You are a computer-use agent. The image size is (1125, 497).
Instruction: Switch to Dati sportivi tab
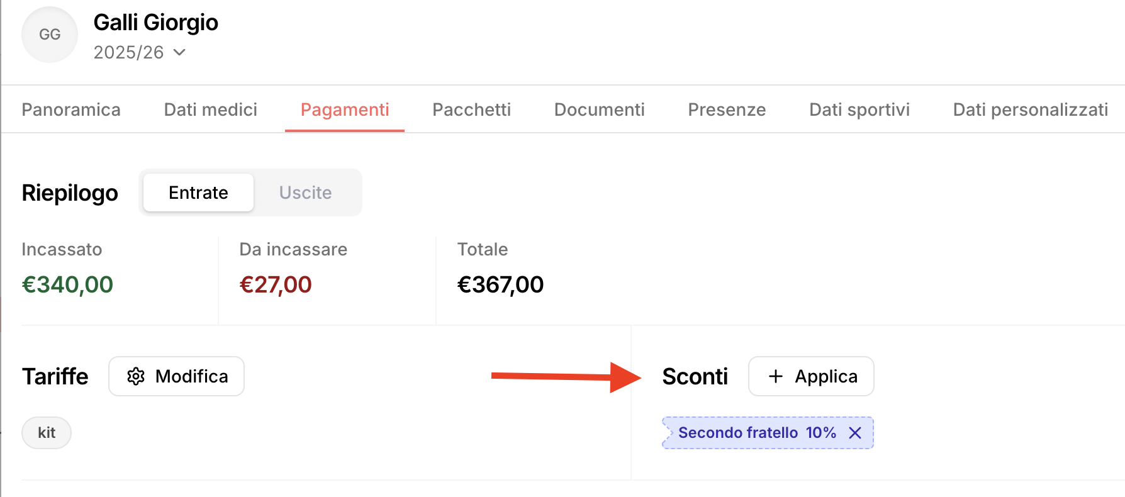[859, 109]
